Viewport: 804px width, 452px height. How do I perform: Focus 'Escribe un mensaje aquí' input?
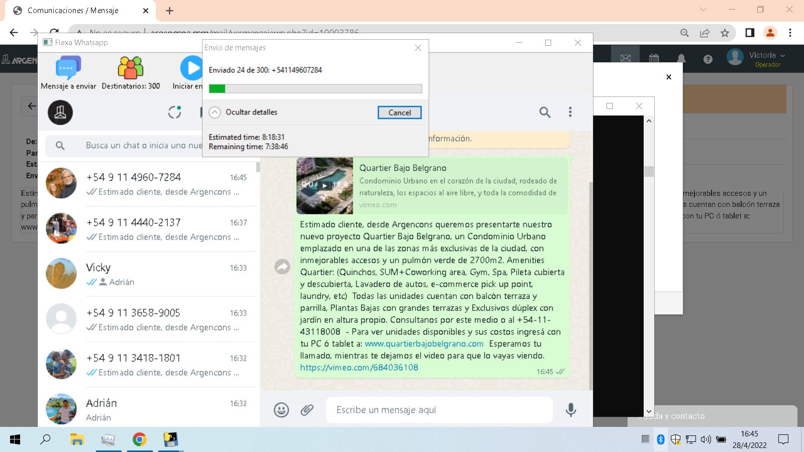pyautogui.click(x=439, y=410)
